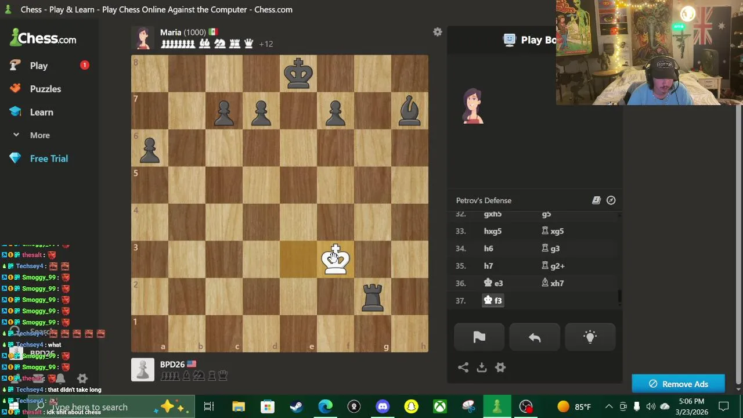The width and height of the screenshot is (743, 418).
Task: Select Rg3 move in row 34
Action: 551,248
